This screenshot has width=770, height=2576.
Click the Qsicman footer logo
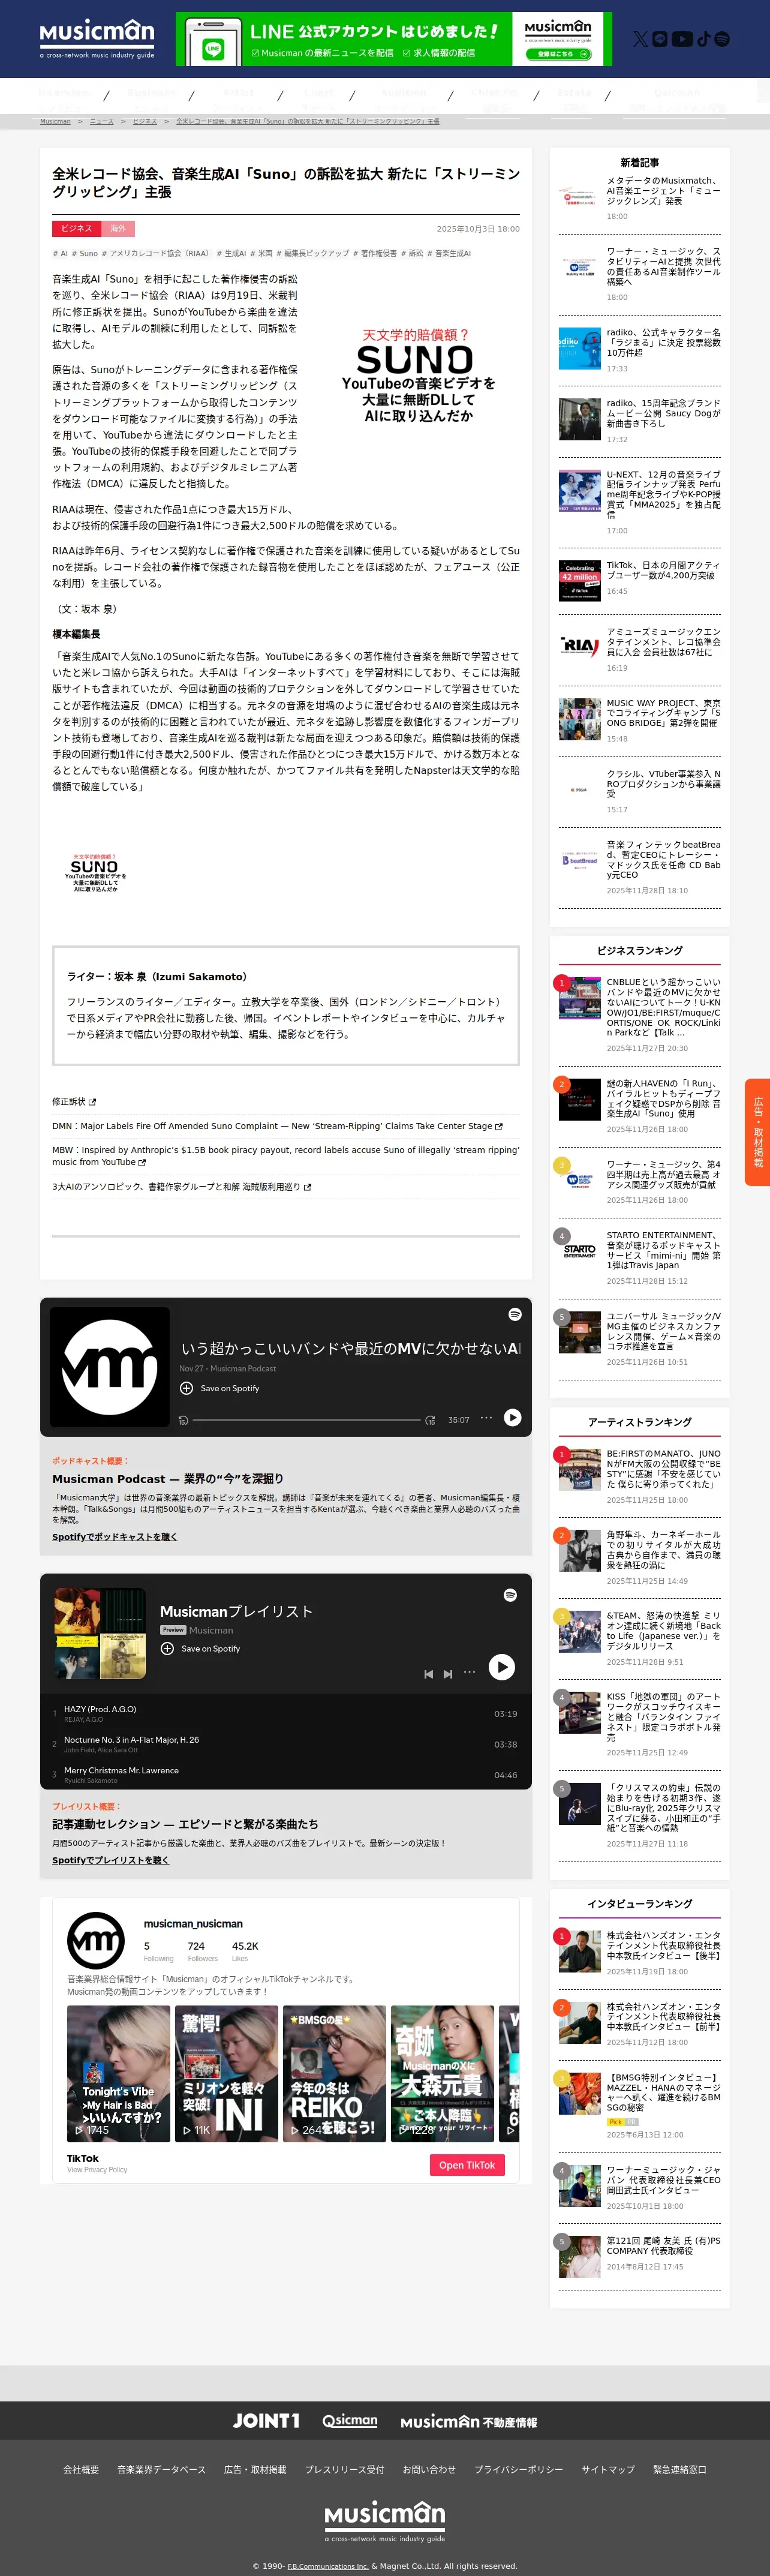click(x=350, y=2420)
